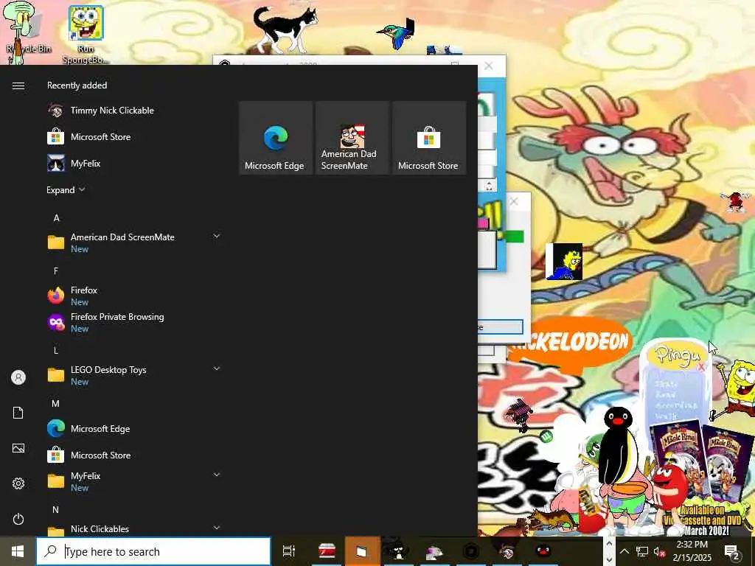Click the Microsoft Edge pinned tile
This screenshot has height=566, width=755.
pyautogui.click(x=276, y=138)
